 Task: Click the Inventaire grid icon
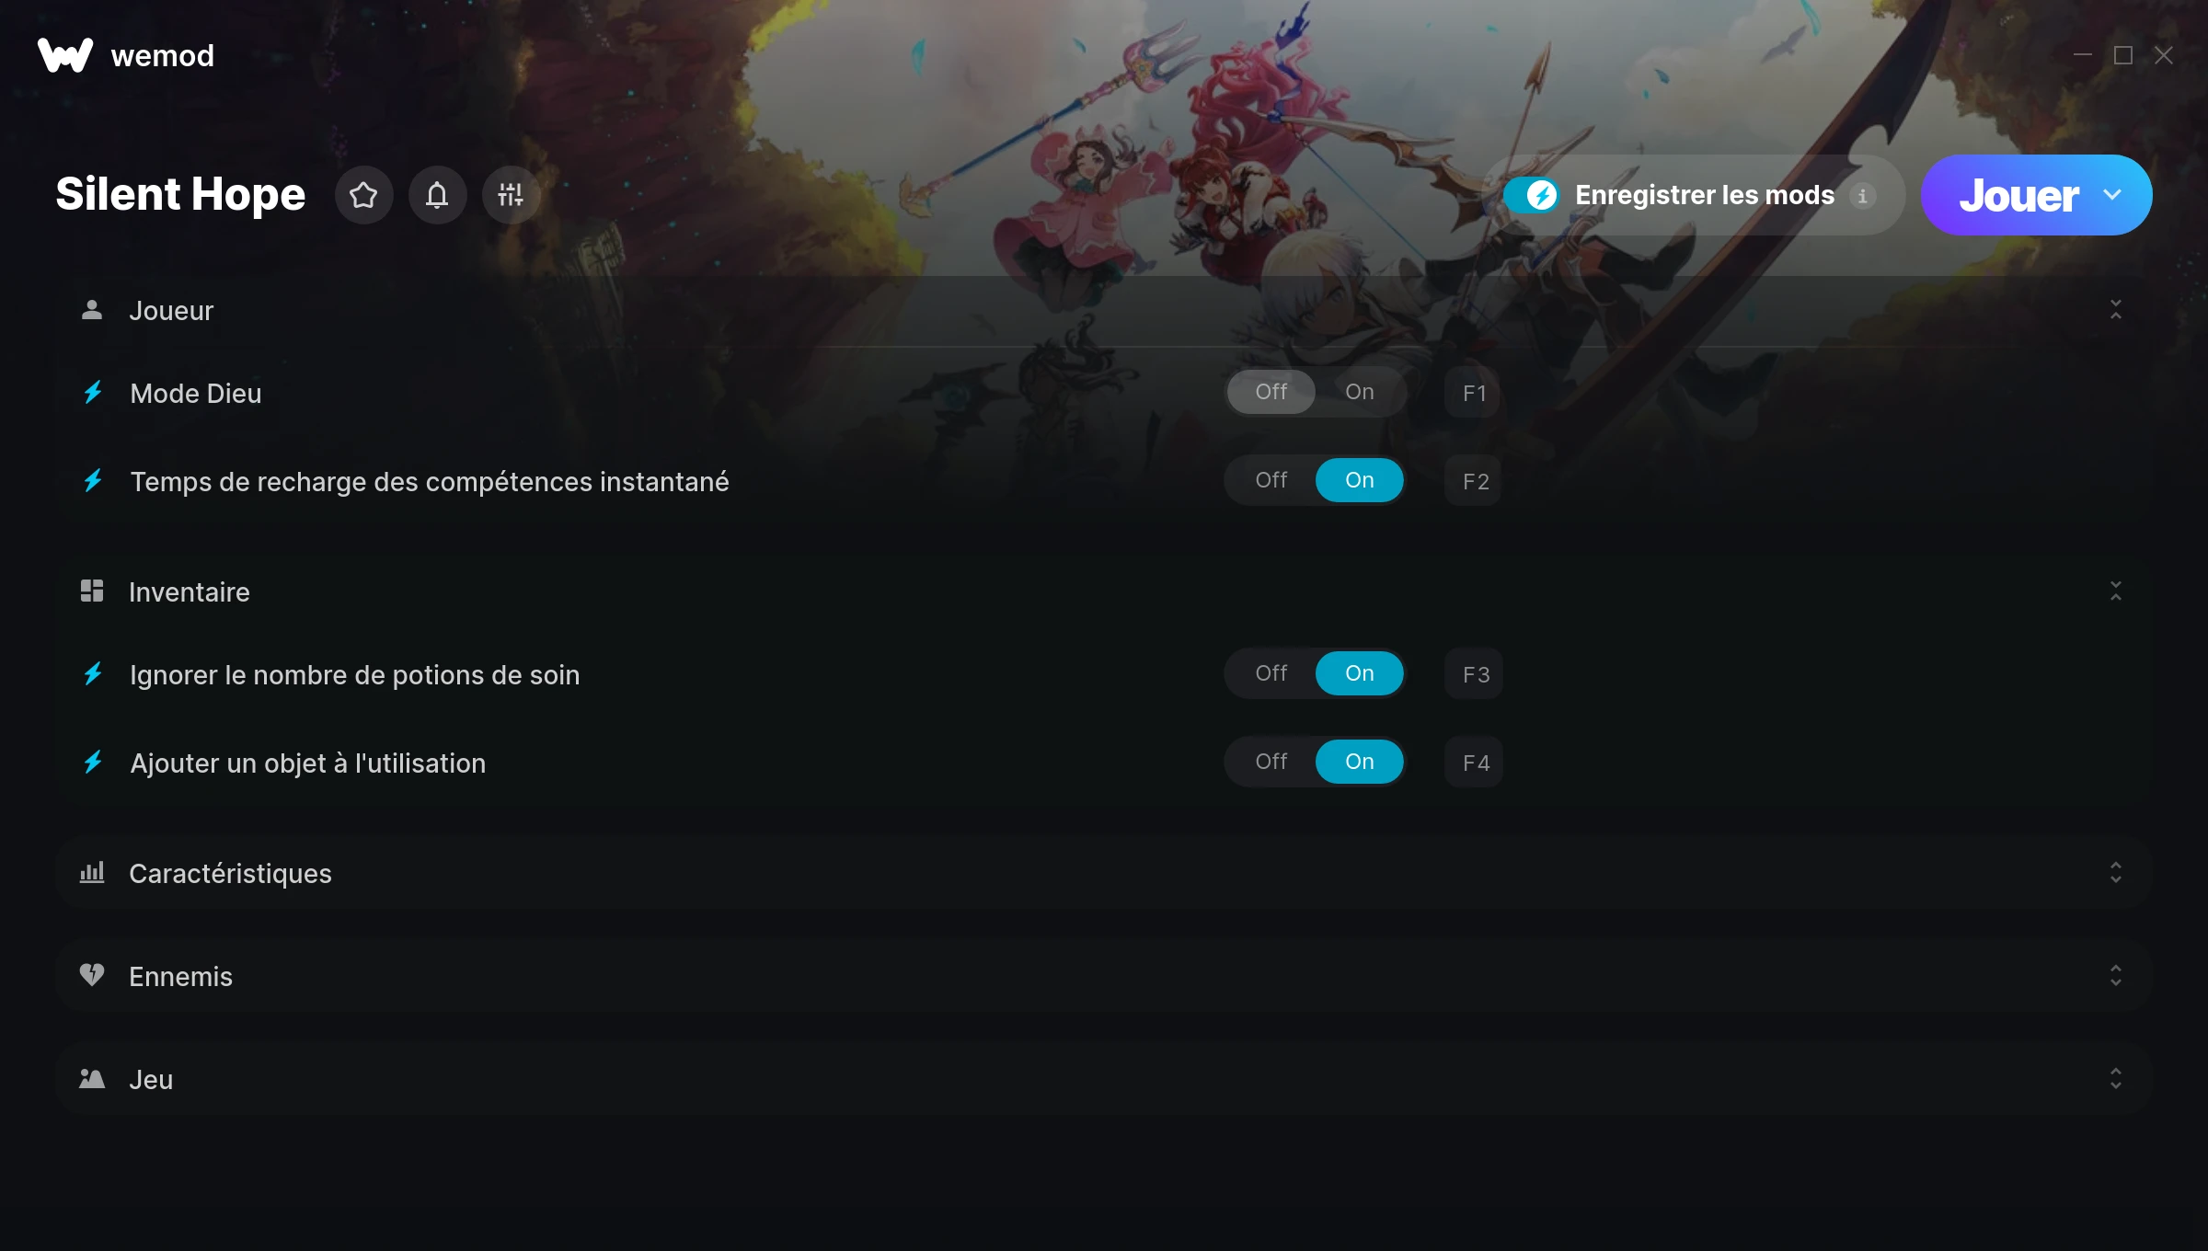click(x=92, y=591)
